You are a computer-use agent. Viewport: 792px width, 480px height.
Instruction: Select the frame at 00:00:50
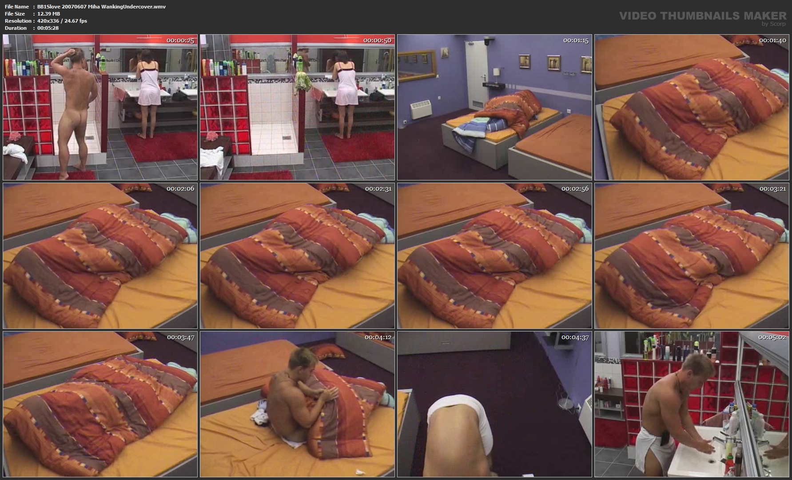(297, 107)
